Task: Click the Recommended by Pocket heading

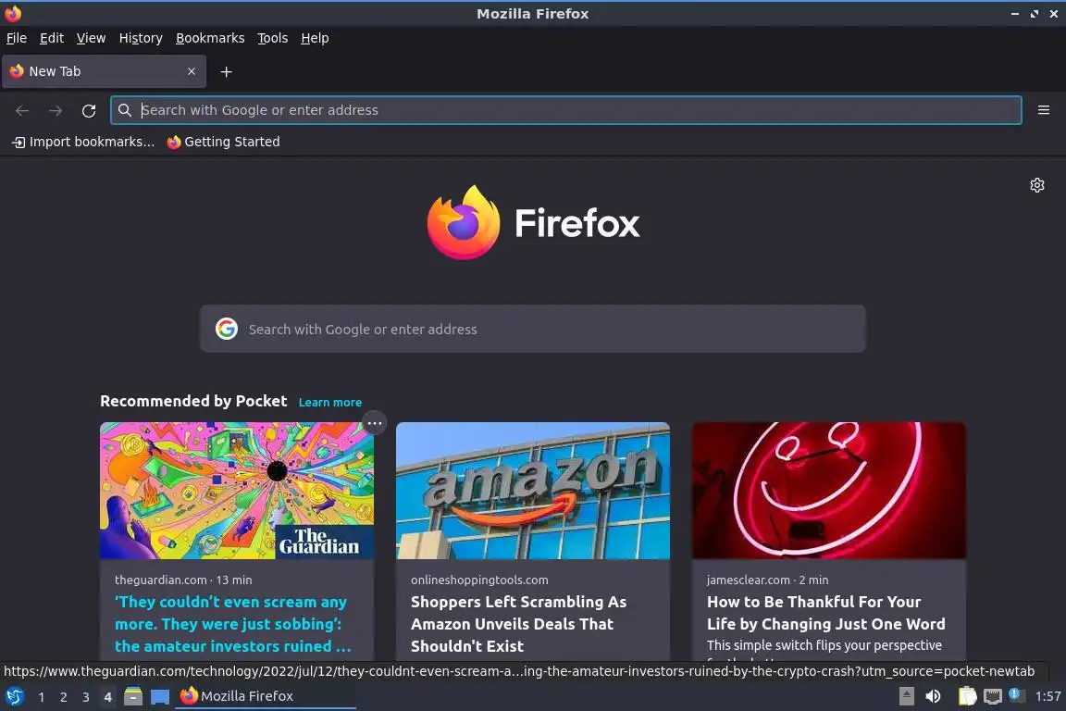Action: click(193, 401)
